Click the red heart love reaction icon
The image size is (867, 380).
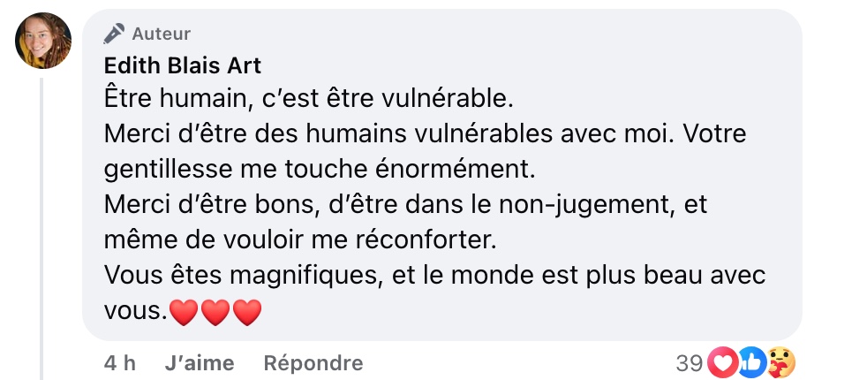tap(724, 362)
